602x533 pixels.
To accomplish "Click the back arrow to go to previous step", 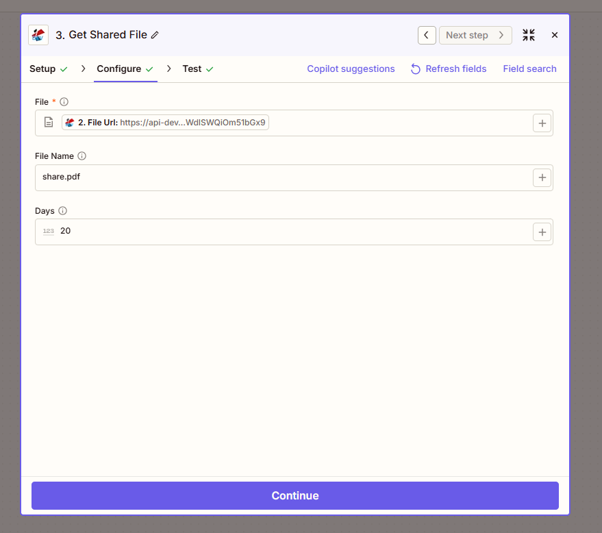I will click(x=426, y=34).
